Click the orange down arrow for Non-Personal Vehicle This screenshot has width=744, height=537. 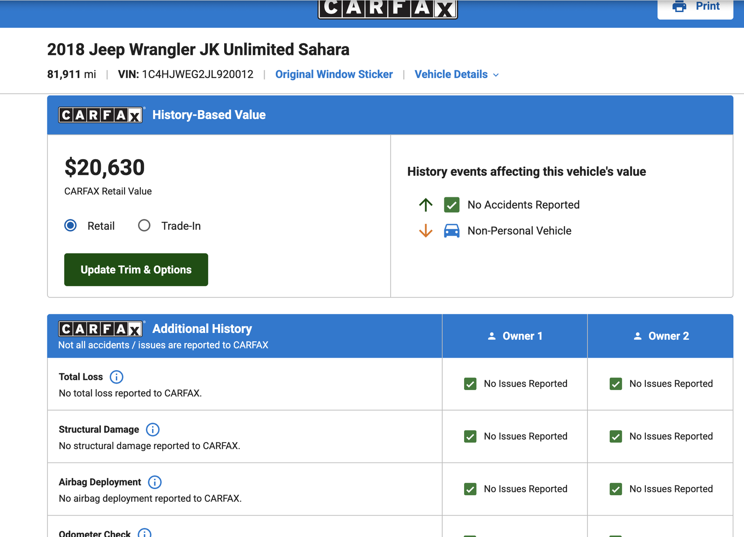425,231
